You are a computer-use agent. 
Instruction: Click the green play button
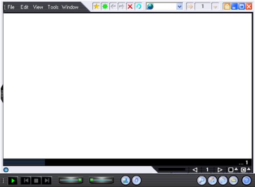pos(13,180)
